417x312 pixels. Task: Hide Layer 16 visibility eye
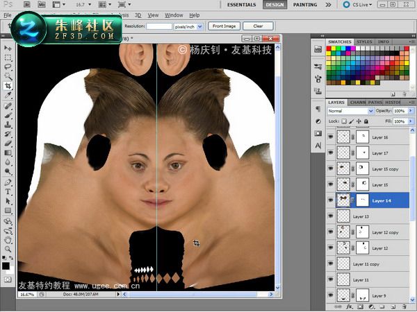[x=331, y=137]
